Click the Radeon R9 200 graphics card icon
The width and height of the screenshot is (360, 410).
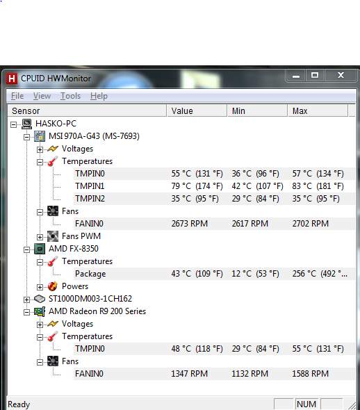[40, 311]
